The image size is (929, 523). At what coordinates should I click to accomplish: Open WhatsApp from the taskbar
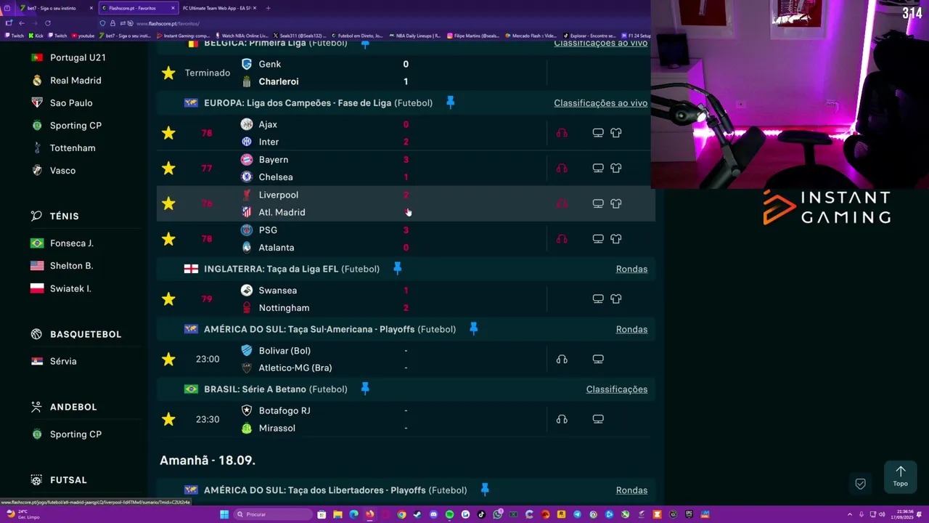click(x=497, y=514)
